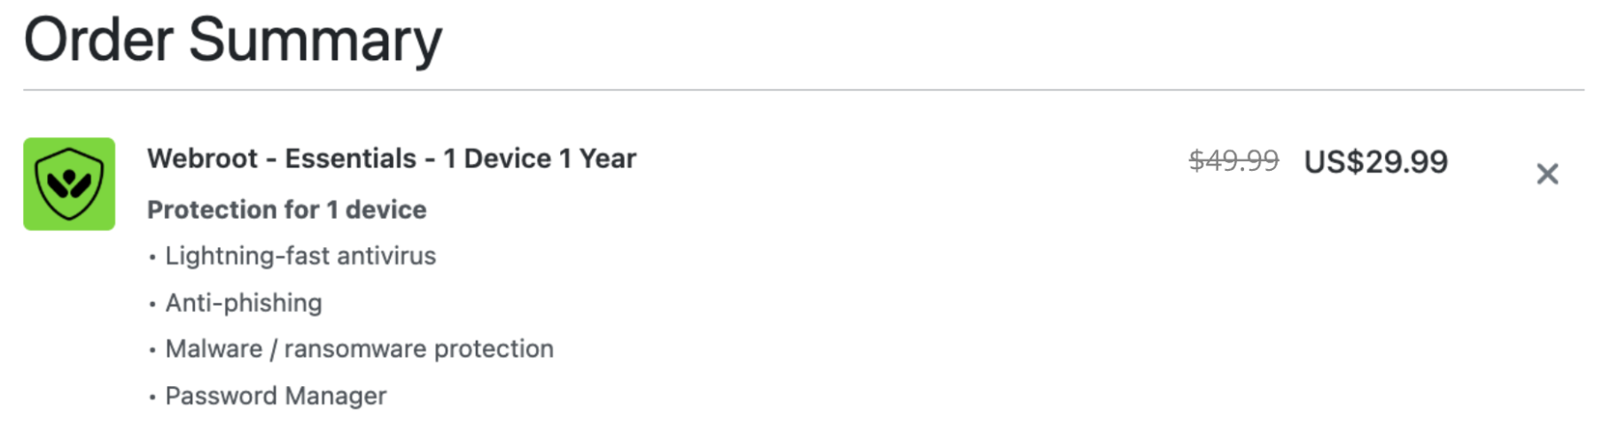Click the word Essentials in the product title

(350, 159)
